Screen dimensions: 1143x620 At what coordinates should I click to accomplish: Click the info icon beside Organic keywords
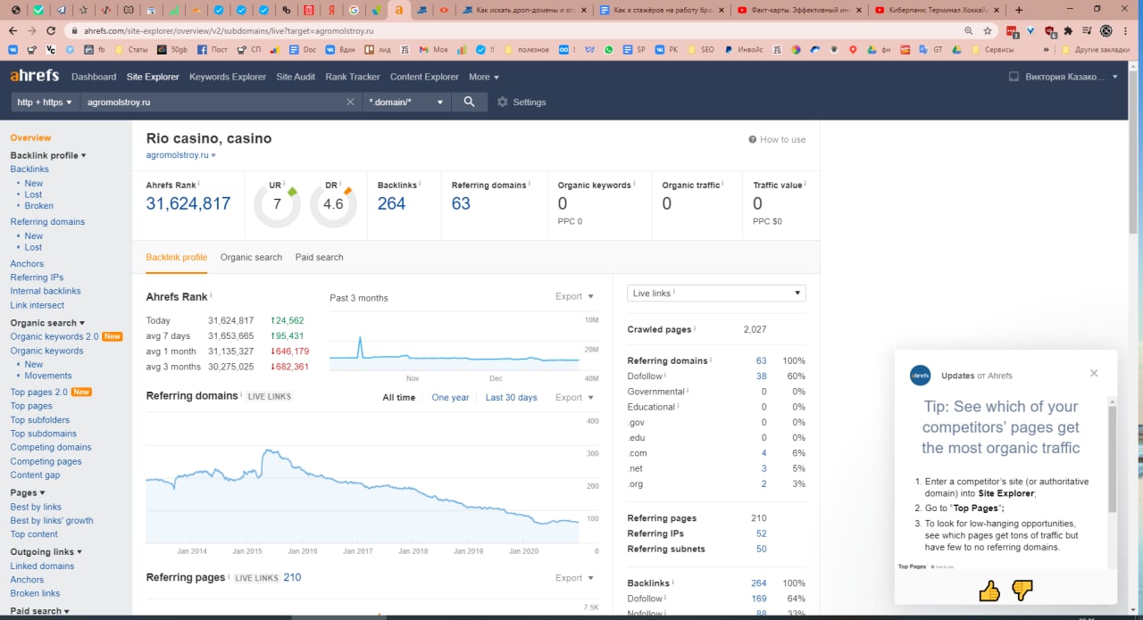(x=635, y=184)
